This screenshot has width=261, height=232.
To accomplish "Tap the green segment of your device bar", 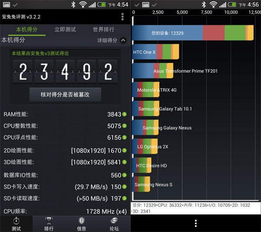I will pyautogui.click(x=235, y=33).
